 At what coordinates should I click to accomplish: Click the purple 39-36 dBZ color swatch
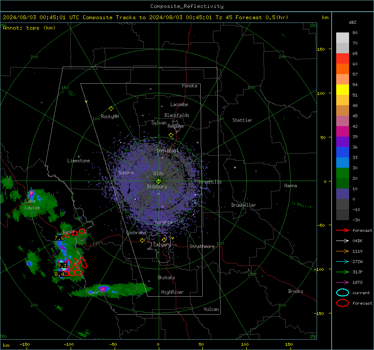coord(342,142)
